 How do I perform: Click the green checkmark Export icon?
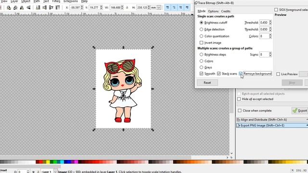(295, 111)
